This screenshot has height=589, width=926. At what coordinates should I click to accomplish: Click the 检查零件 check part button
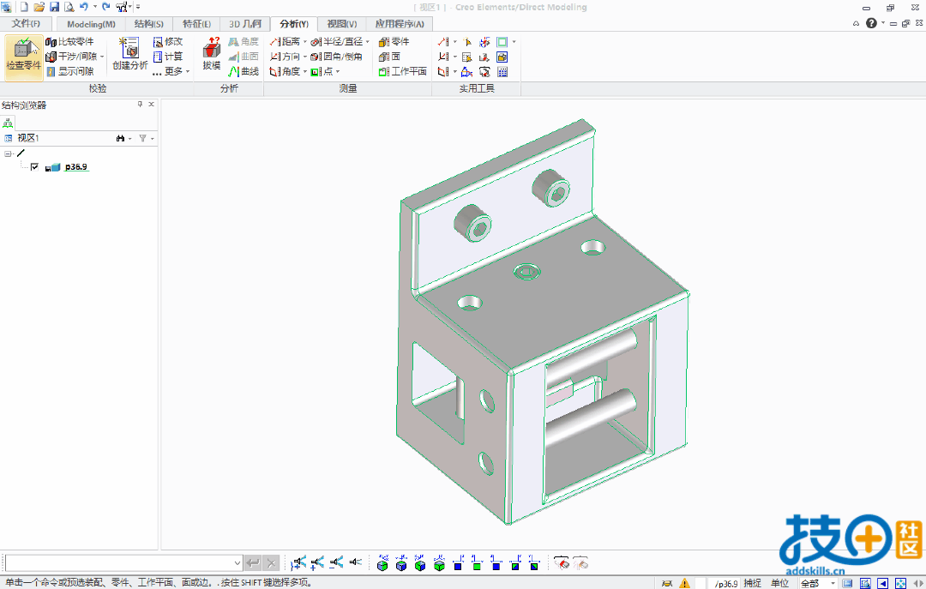(x=24, y=57)
